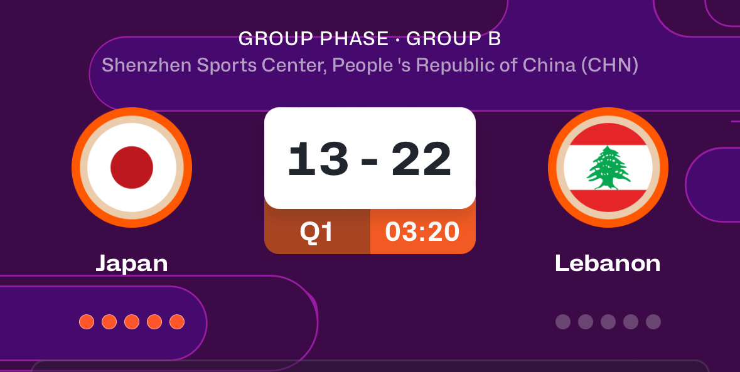Click the second grey dot under Lebanon
Screen dimensions: 740x372
click(585, 322)
